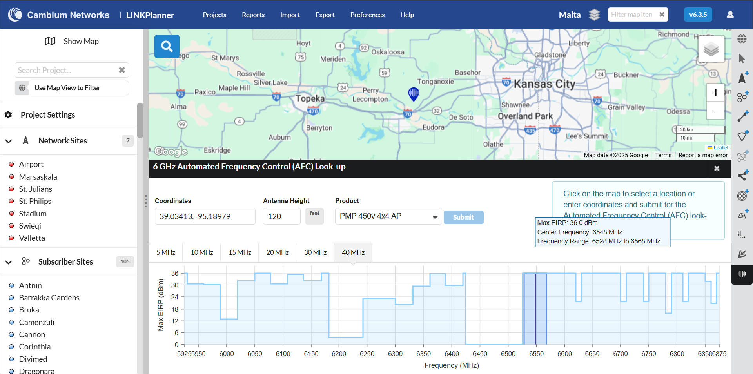Open the user account icon

(730, 15)
